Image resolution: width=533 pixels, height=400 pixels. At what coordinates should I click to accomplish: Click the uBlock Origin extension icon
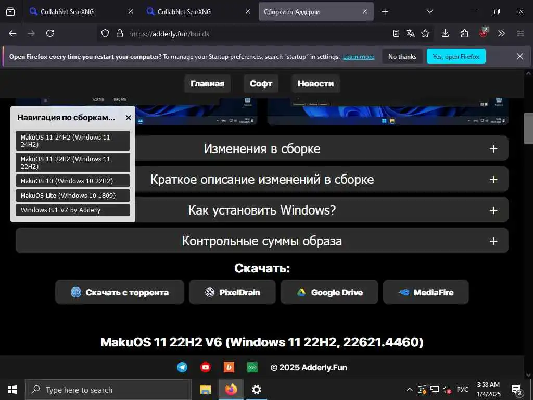(x=483, y=33)
